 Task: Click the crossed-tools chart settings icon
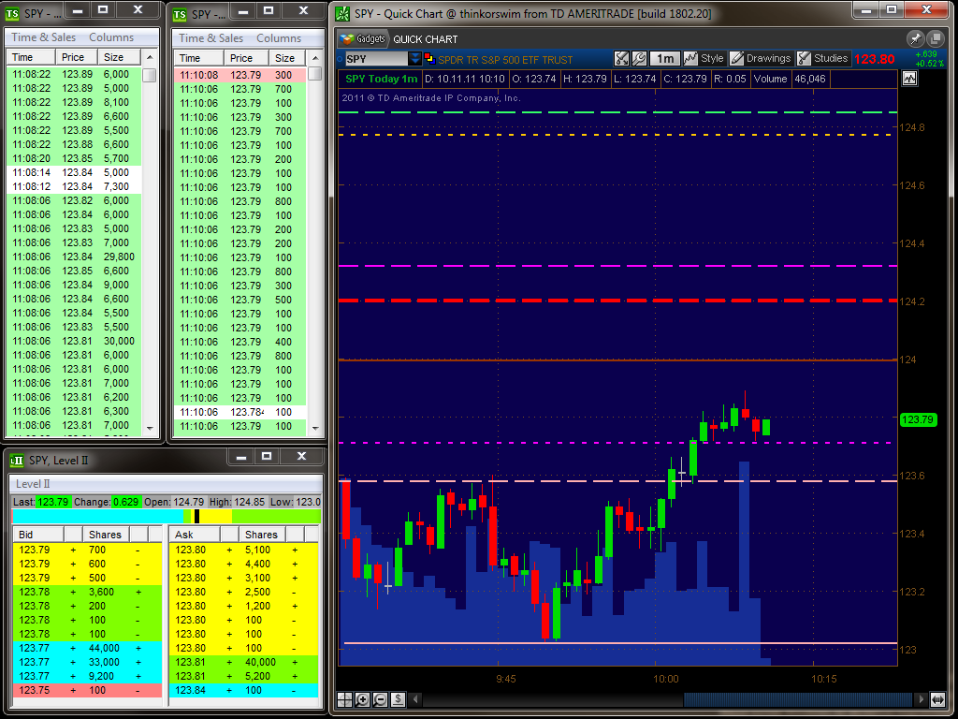click(621, 59)
